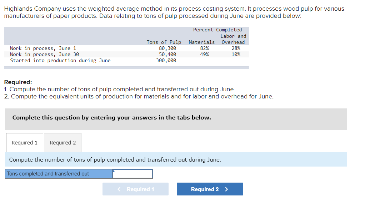
Task: Select the Tons completed and transferred out label
Action: pyautogui.click(x=42, y=174)
